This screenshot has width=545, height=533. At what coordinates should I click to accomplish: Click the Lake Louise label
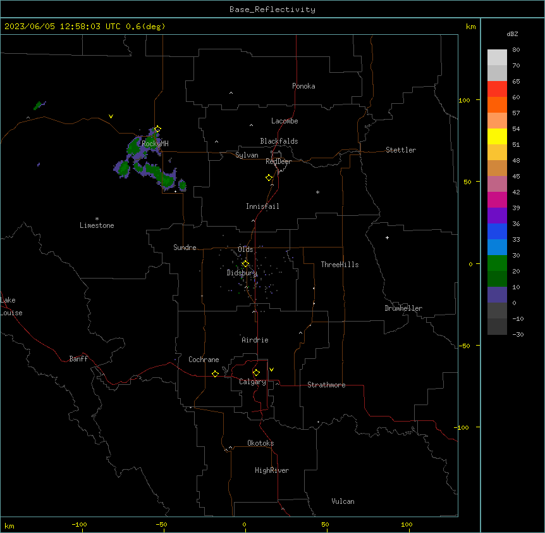(11, 306)
